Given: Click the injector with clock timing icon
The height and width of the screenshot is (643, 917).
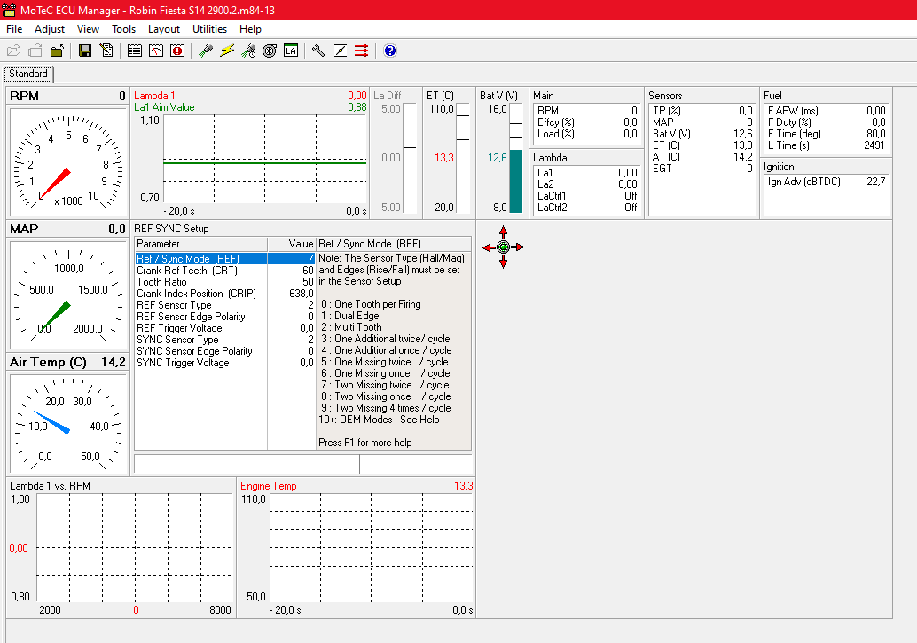Looking at the screenshot, I should point(248,51).
